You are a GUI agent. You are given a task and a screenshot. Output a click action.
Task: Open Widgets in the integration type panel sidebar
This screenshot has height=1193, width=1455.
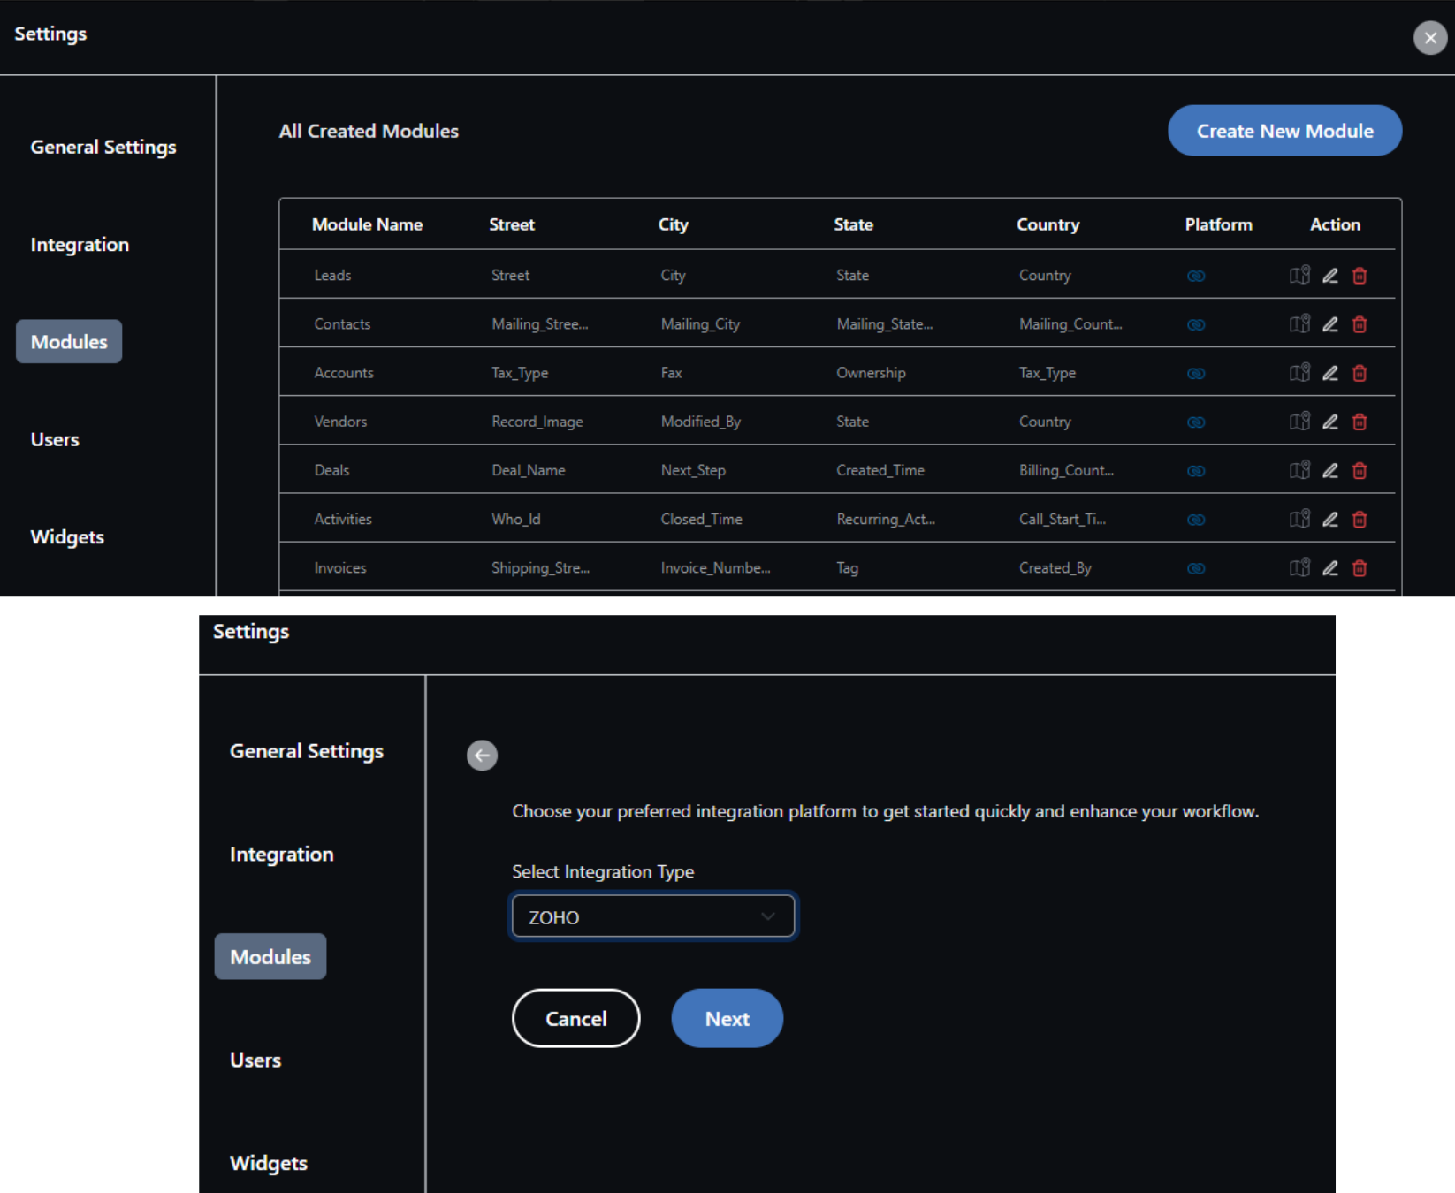269,1163
